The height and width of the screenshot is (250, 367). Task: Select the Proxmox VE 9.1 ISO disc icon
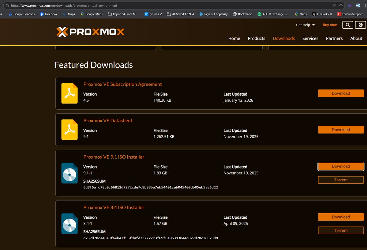(x=69, y=173)
